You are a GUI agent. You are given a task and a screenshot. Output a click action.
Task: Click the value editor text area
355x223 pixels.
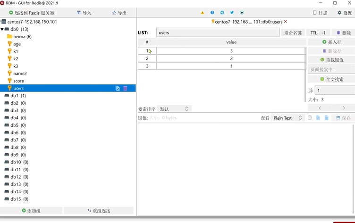(245, 169)
